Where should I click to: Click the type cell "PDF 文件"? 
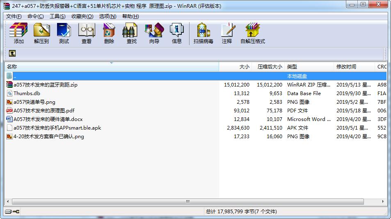[x=297, y=111]
